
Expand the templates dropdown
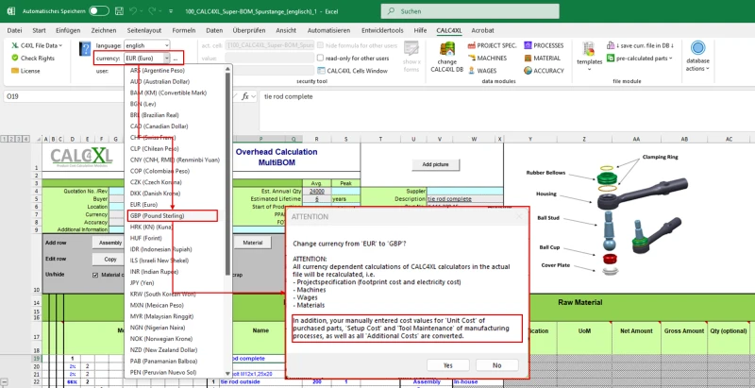tap(589, 69)
